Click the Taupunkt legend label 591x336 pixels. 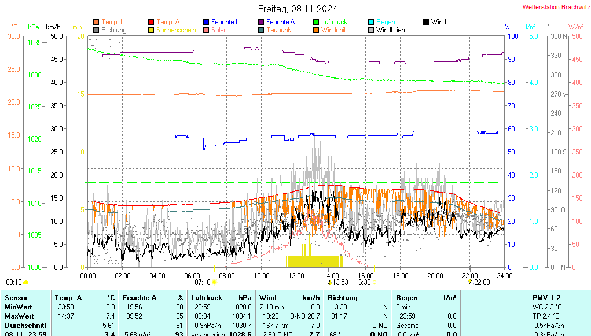280,30
